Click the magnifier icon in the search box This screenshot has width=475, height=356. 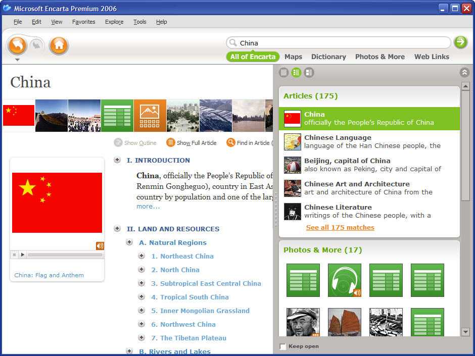tap(232, 43)
